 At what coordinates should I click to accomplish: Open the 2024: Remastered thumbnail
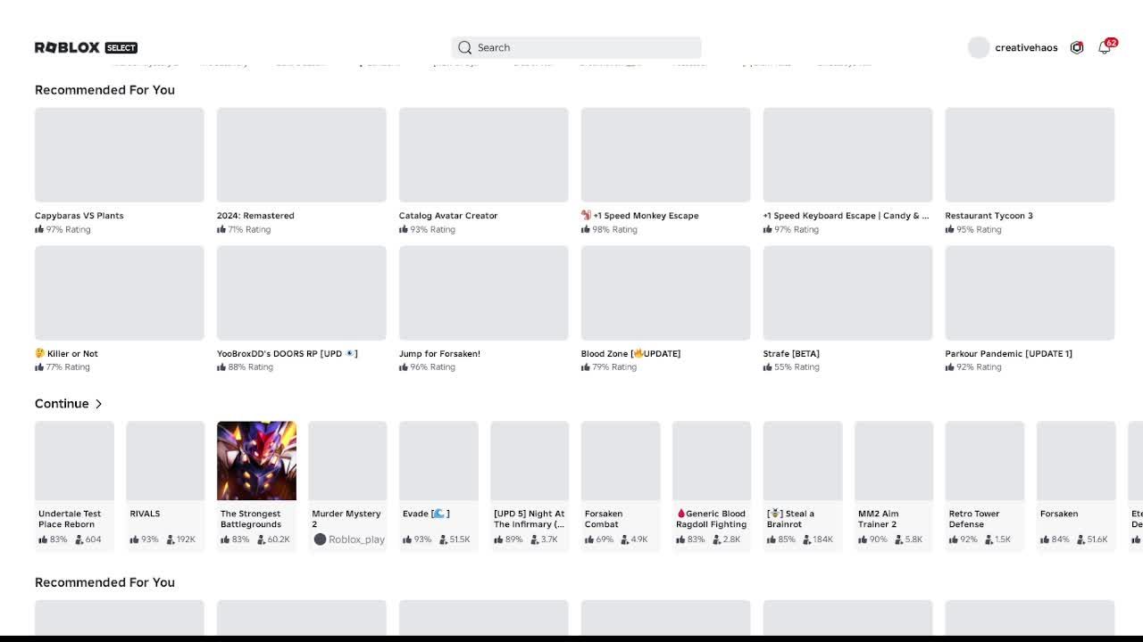point(302,155)
